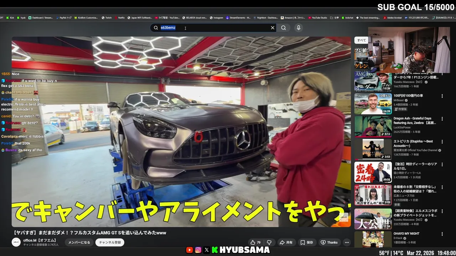Open the ライブ配信 YouTube bookmark
456x256 pixels.
167,17
